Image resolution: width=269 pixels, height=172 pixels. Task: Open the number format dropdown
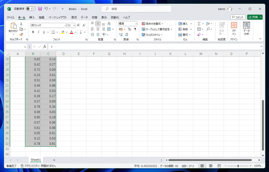pos(136,24)
